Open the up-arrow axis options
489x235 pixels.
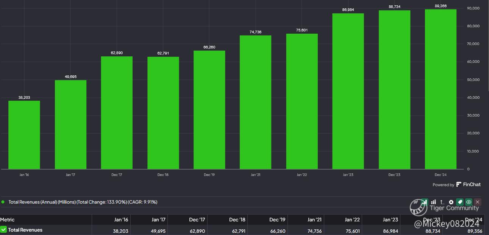(x=442, y=202)
